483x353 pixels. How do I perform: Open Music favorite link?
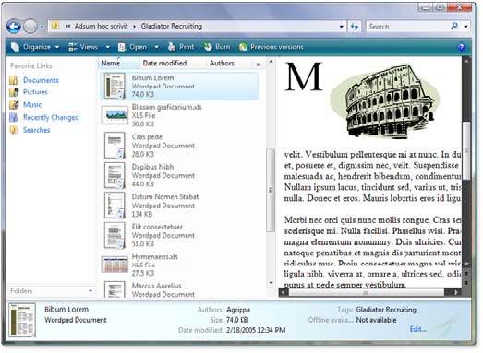coord(32,104)
